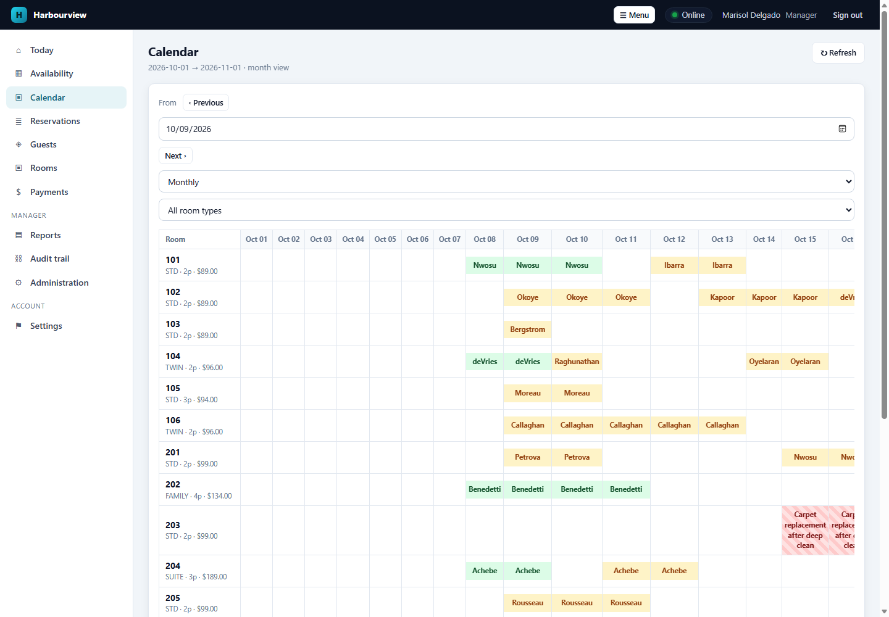Go to Previous period
889x617 pixels.
tap(206, 103)
